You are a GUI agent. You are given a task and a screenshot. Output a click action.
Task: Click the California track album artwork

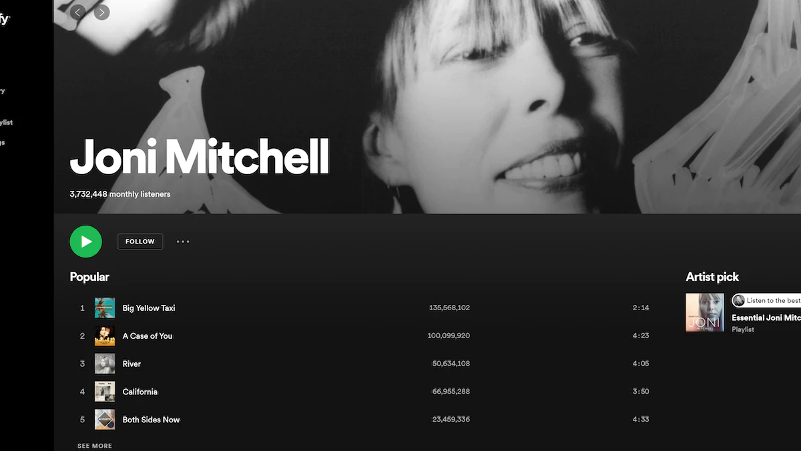coord(105,392)
